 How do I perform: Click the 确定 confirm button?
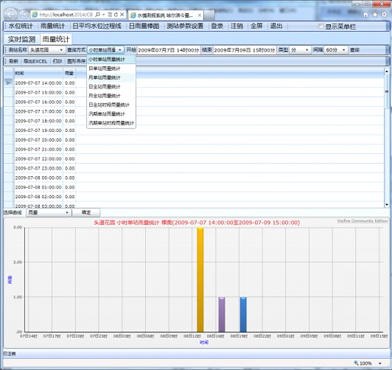pyautogui.click(x=86, y=212)
